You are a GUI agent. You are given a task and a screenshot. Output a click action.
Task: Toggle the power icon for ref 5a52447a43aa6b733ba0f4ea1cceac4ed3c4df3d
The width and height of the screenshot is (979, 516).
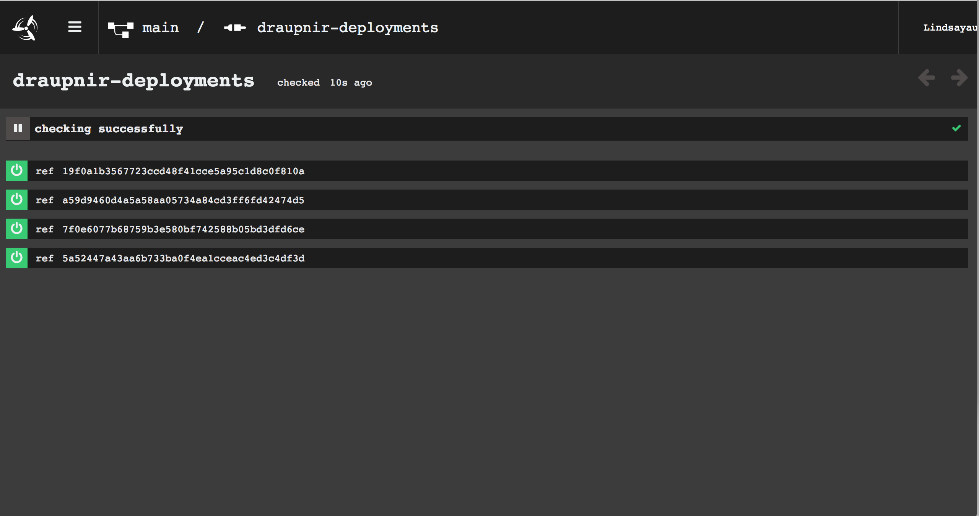pos(17,258)
